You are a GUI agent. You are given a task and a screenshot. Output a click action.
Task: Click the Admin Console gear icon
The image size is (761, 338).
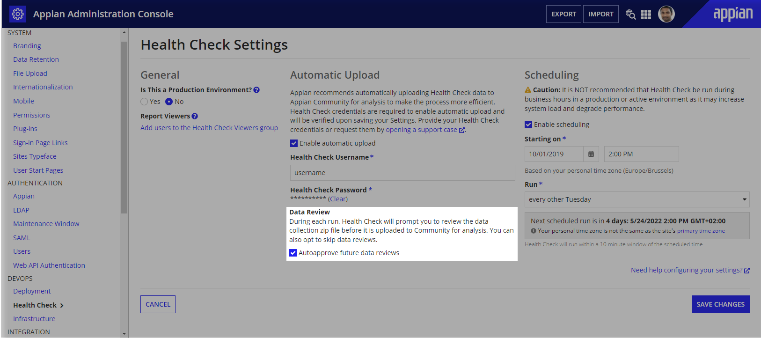[x=18, y=14]
